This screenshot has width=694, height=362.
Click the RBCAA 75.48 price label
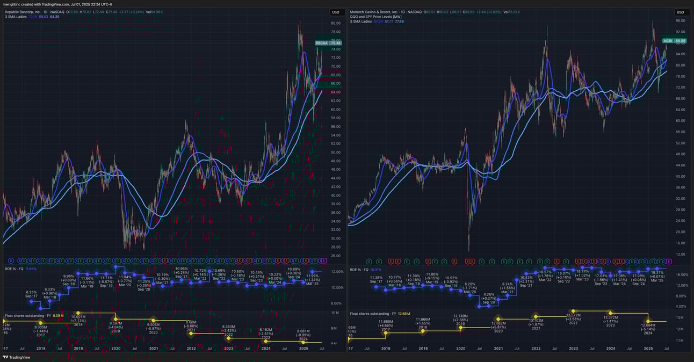[329, 43]
